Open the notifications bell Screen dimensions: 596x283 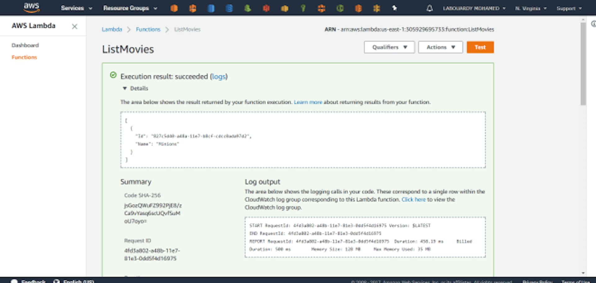coord(430,8)
